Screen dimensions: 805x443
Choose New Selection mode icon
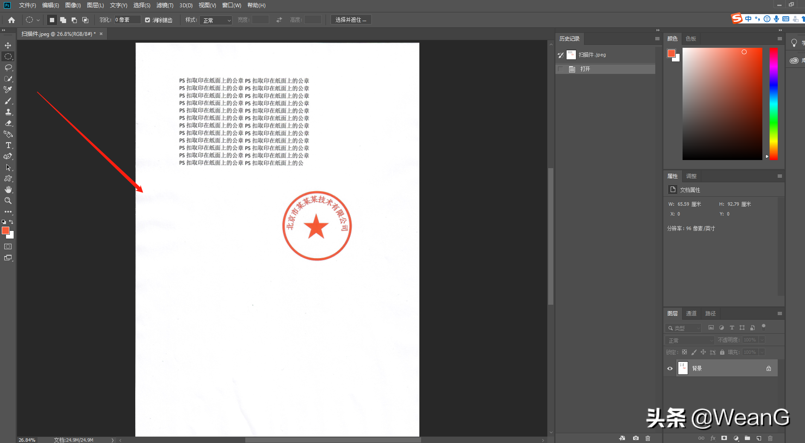pyautogui.click(x=52, y=20)
